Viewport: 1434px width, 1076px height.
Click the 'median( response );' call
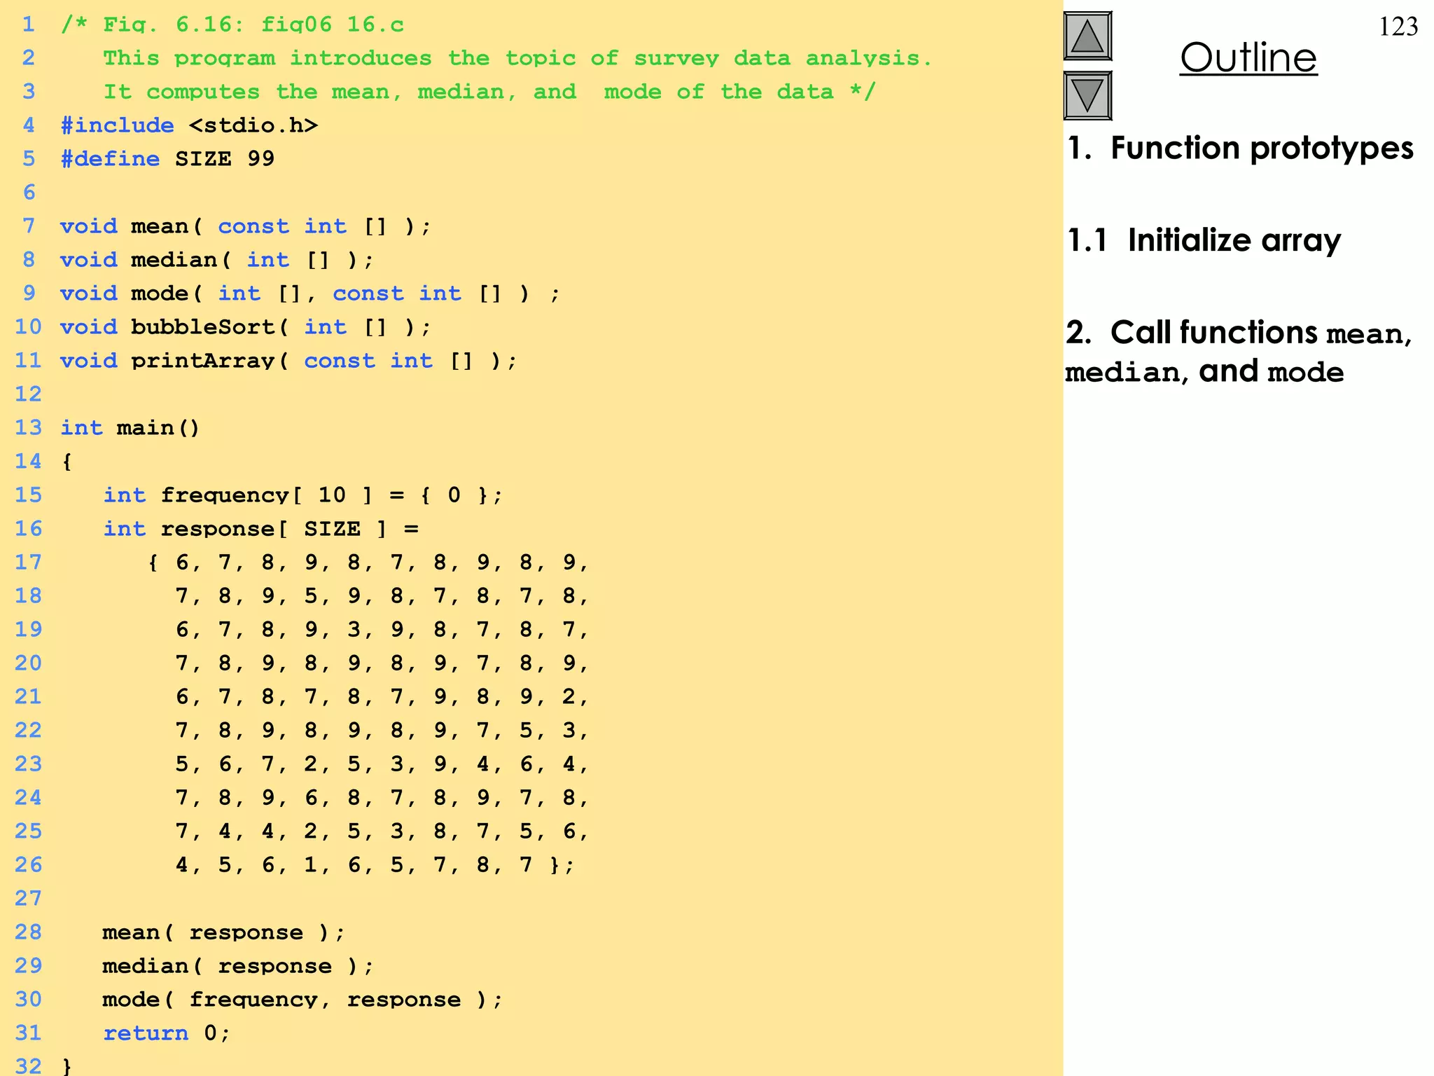(x=239, y=966)
